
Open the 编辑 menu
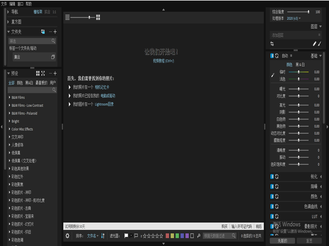coord(12,4)
